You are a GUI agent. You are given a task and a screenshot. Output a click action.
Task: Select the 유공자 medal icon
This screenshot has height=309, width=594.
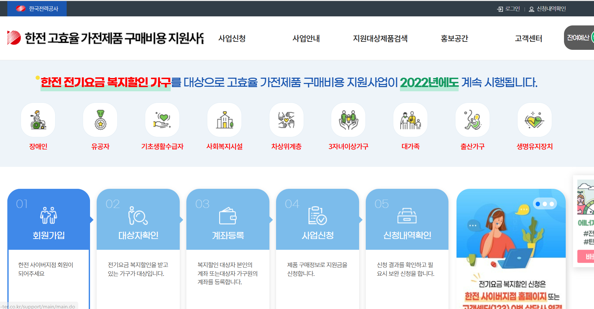100,120
